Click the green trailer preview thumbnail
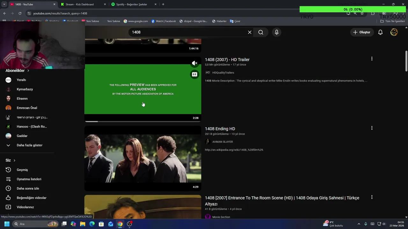Screen dimensions: 408x229 coord(143,89)
